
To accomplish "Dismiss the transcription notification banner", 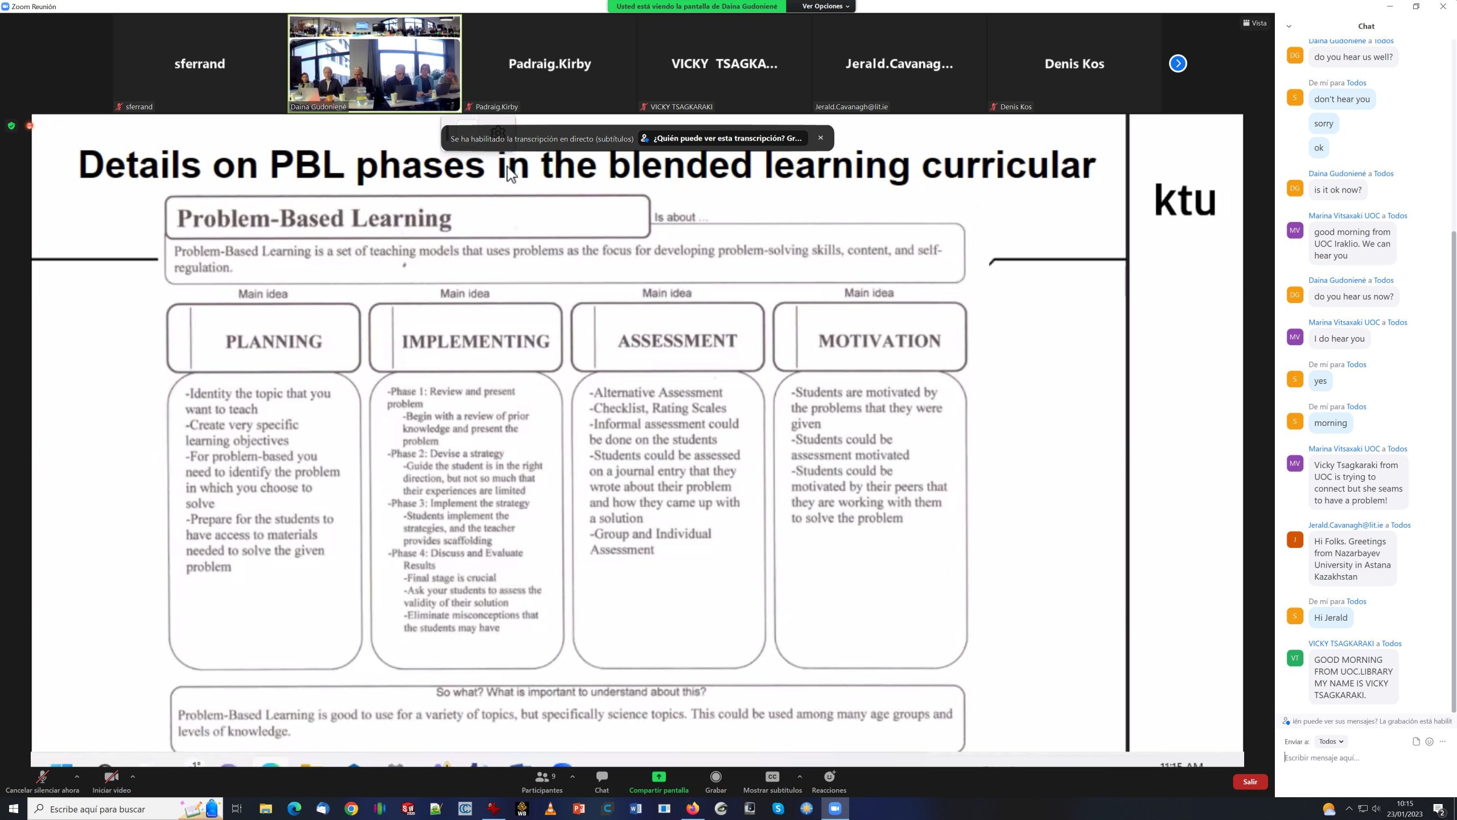I will point(820,138).
